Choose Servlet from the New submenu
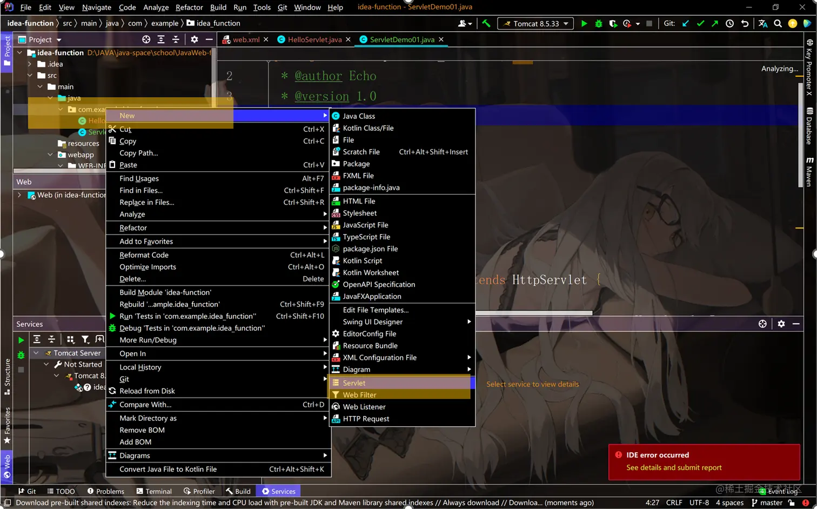The width and height of the screenshot is (817, 509). point(402,383)
